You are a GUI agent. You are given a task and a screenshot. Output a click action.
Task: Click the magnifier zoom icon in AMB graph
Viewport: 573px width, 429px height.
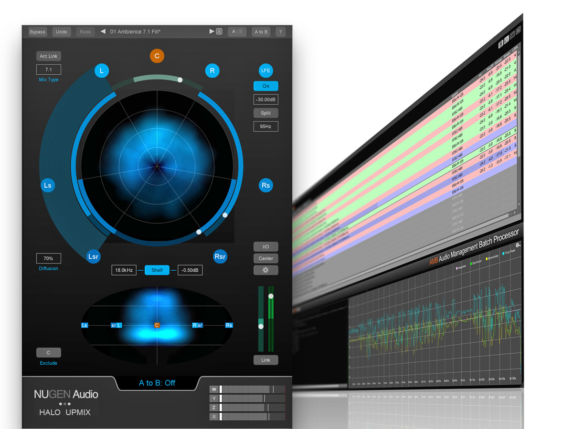(x=518, y=245)
